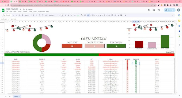Reload the browser page
This screenshot has height=98, width=182.
(8, 5)
